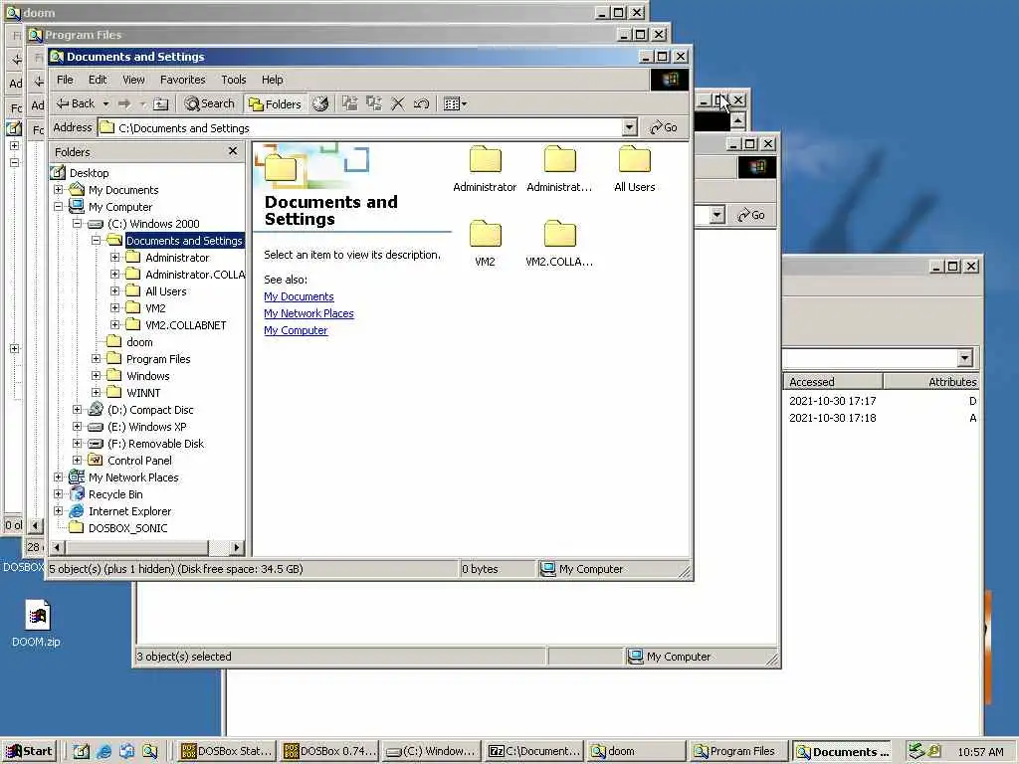
Task: Collapse (C:) Windows 2000 tree node
Action: [x=78, y=224]
